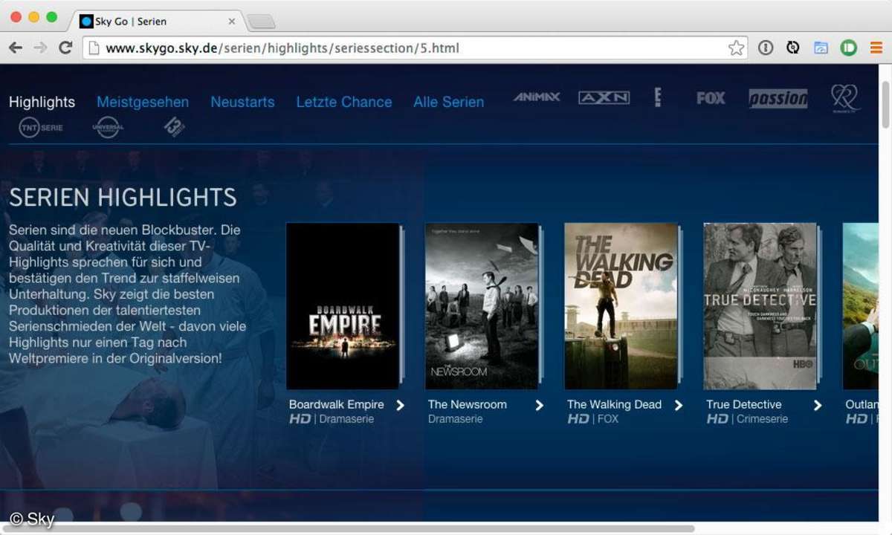Filter series by the Animax channel logo
This screenshot has width=892, height=535.
(x=536, y=97)
